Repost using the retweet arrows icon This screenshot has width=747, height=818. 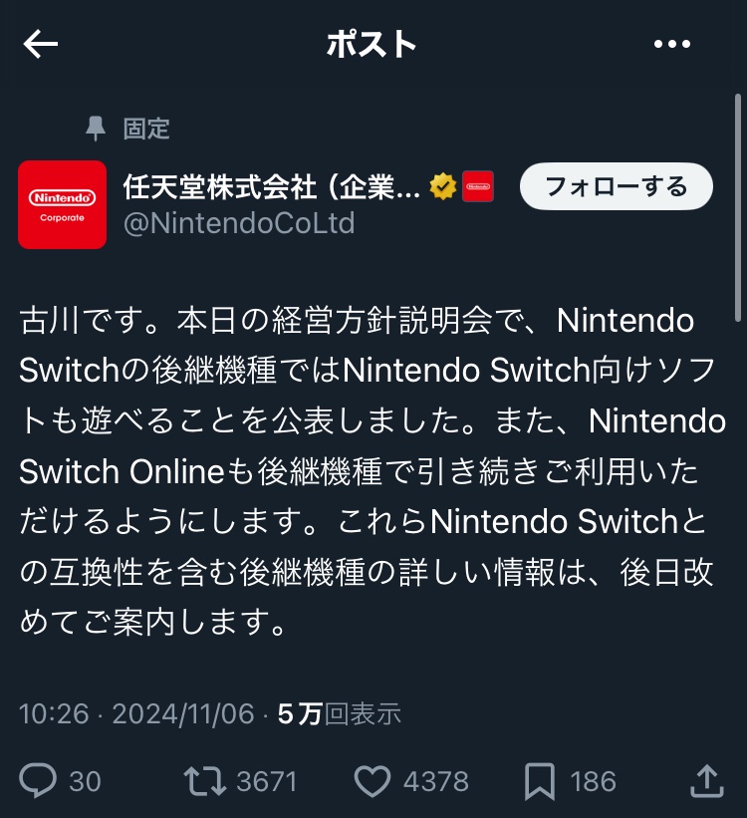[x=205, y=780]
